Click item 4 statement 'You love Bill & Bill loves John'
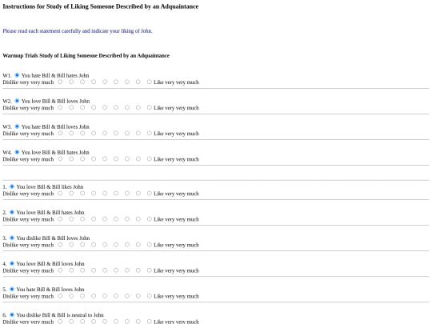The image size is (432, 324). point(50,264)
